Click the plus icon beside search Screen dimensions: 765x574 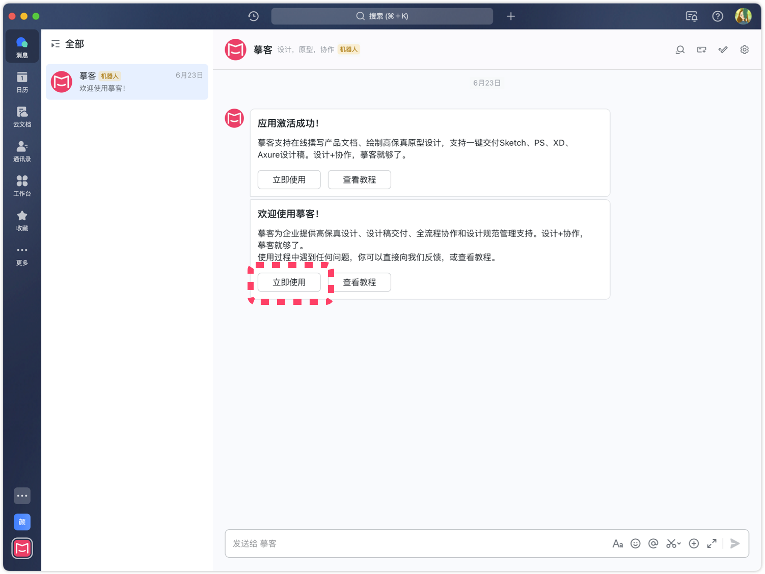pos(511,16)
